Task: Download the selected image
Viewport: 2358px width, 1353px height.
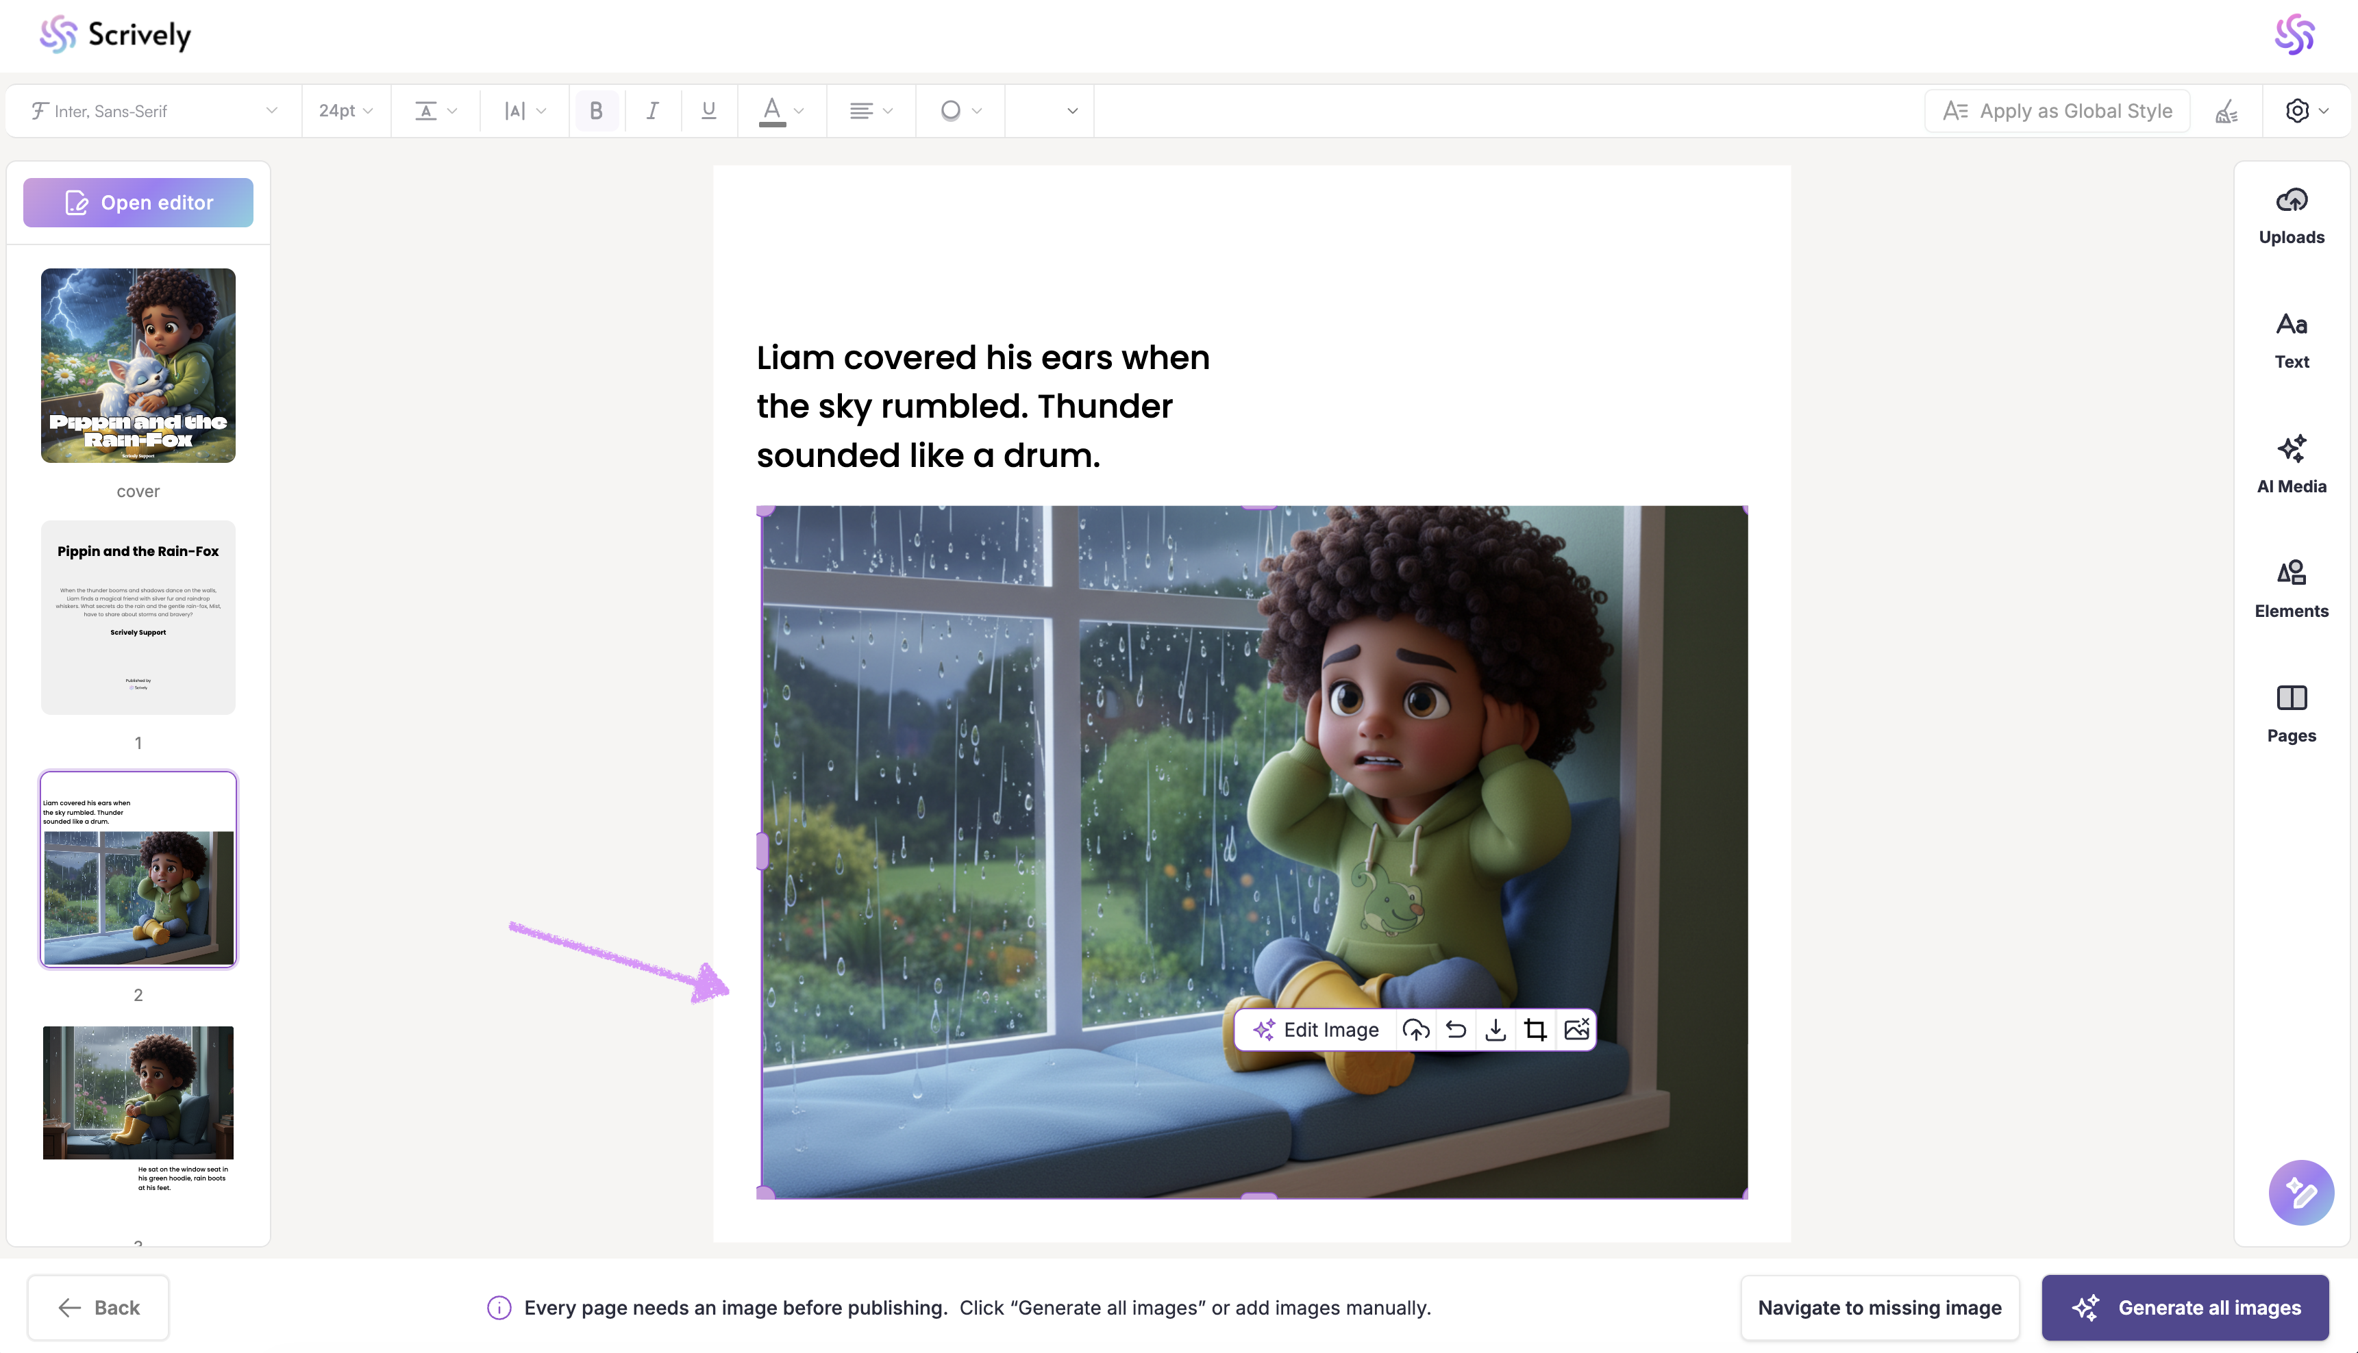Action: pyautogui.click(x=1496, y=1030)
